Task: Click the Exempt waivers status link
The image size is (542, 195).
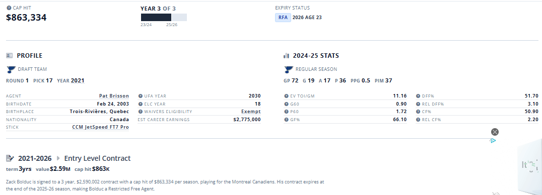Action: pos(251,112)
